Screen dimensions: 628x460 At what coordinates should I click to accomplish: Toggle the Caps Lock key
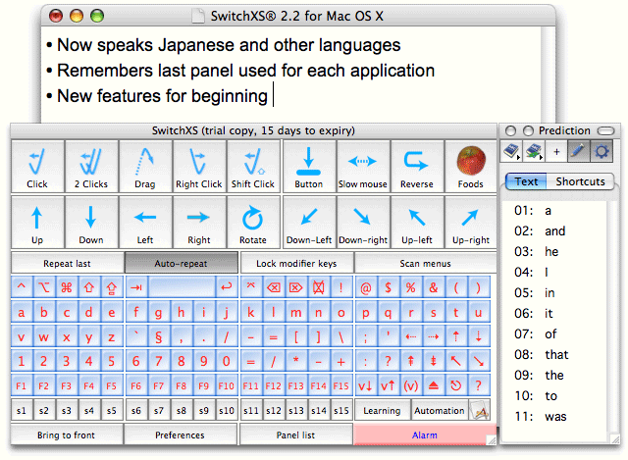112,287
